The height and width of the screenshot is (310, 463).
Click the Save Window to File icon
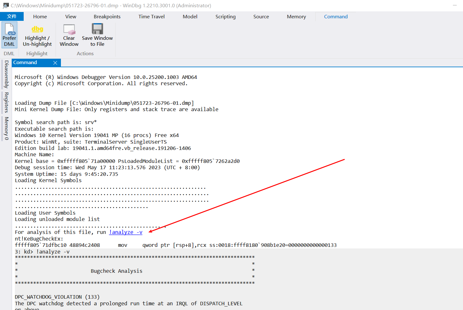tap(97, 29)
